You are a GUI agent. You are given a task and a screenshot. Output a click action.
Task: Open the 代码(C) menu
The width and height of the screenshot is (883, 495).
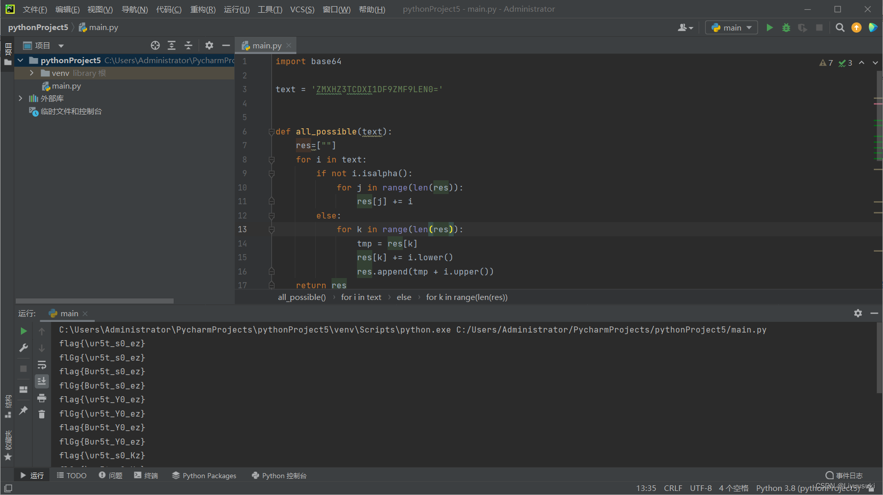(169, 9)
